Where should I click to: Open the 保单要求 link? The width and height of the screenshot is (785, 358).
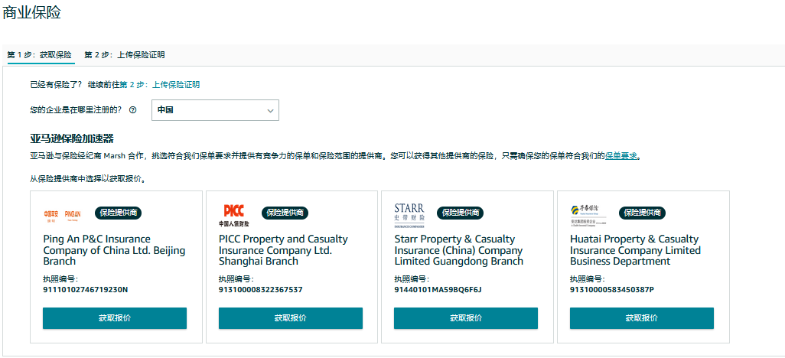click(621, 156)
